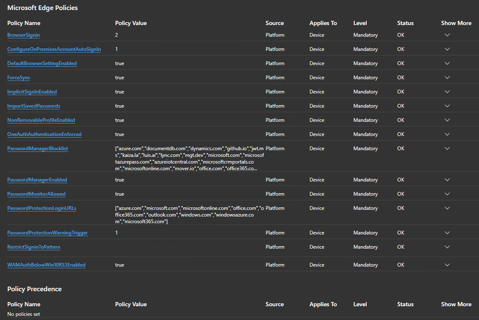Click the BrowserSignin policy value 2
Image resolution: width=479 pixels, height=320 pixels.
pos(116,35)
